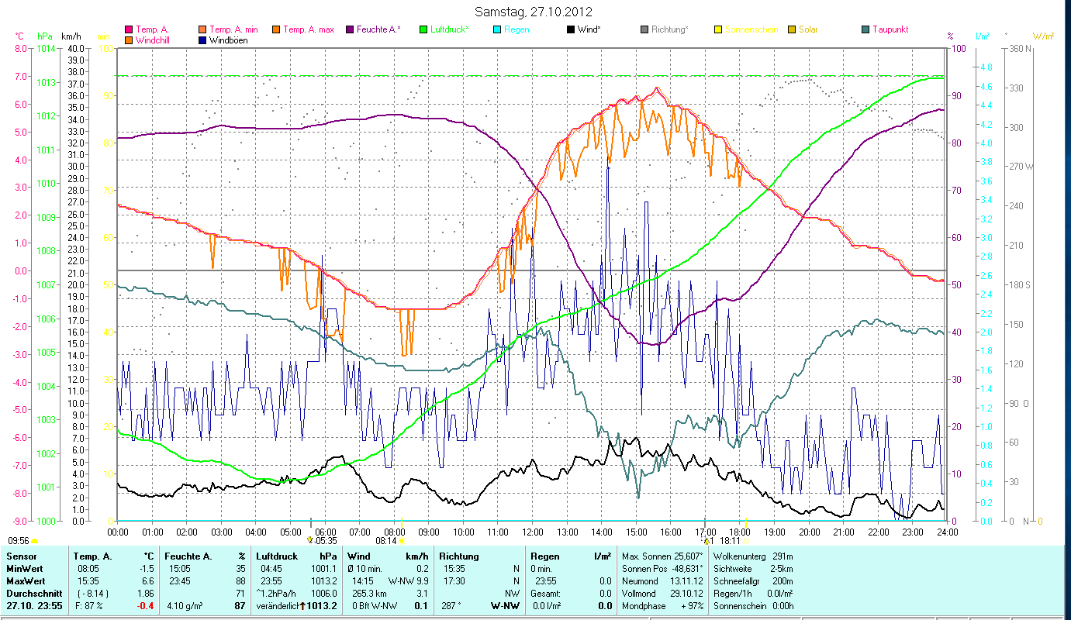Screen dimensions: 1071x620
Task: Click the teal Taupunkt legend swatch
Action: pos(865,30)
